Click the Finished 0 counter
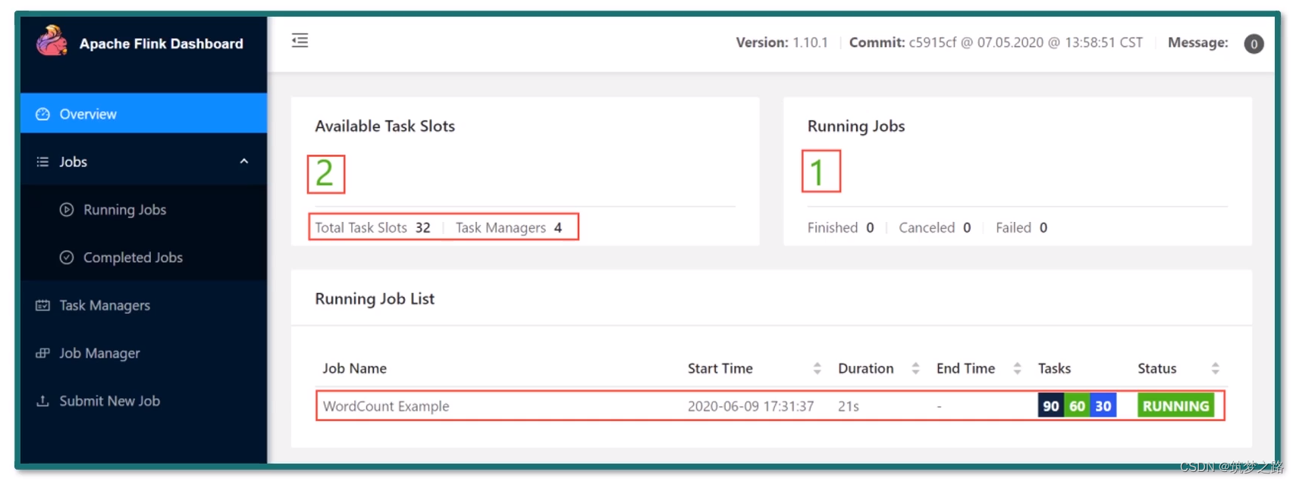The height and width of the screenshot is (481, 1296). pyautogui.click(x=840, y=228)
